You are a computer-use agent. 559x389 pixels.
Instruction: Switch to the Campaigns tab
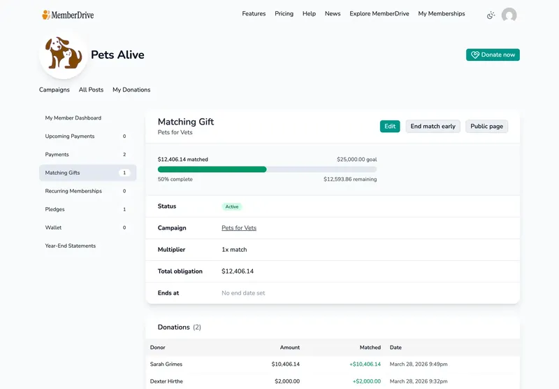[55, 90]
